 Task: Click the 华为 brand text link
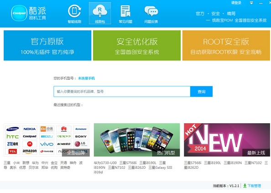click(x=35, y=163)
